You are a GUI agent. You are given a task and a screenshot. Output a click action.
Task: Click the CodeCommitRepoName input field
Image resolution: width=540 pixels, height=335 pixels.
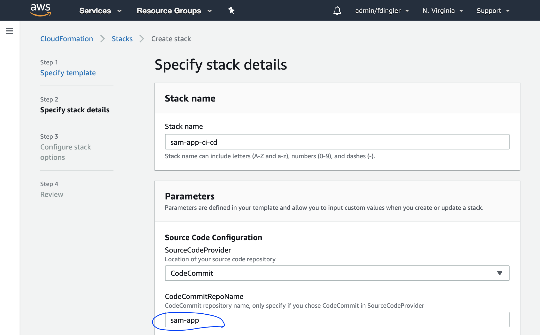[x=337, y=320]
